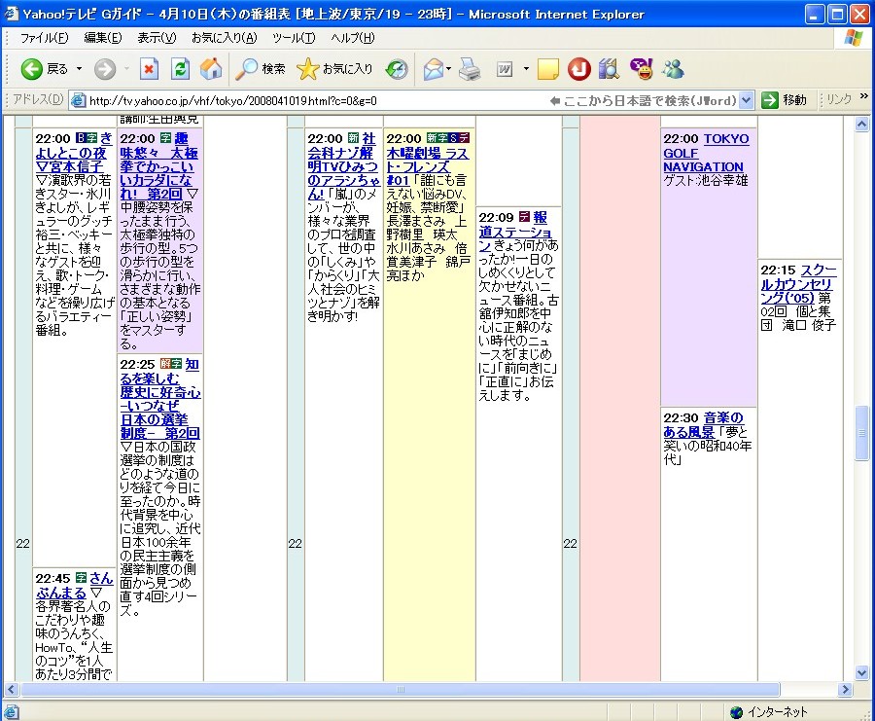
Task: Click the vertical scrollbar down arrow
Action: point(861,673)
